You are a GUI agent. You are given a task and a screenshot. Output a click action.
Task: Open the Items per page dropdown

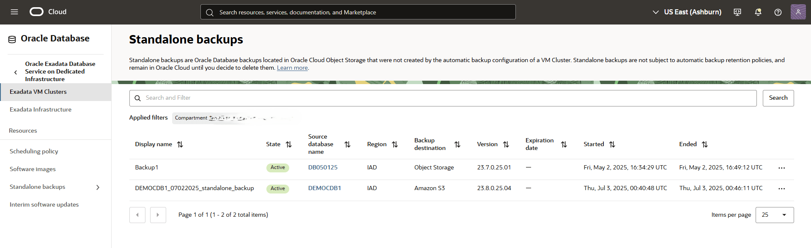(x=775, y=215)
